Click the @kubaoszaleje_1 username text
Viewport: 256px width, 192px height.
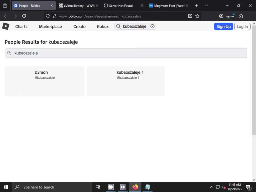point(128,78)
